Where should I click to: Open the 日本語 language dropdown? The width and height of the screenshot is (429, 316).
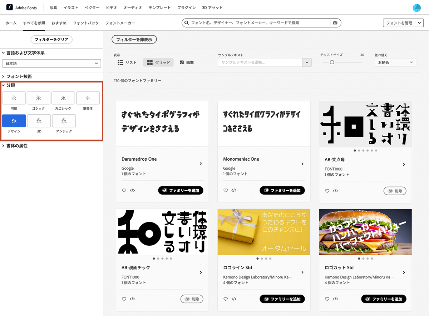[x=51, y=63]
